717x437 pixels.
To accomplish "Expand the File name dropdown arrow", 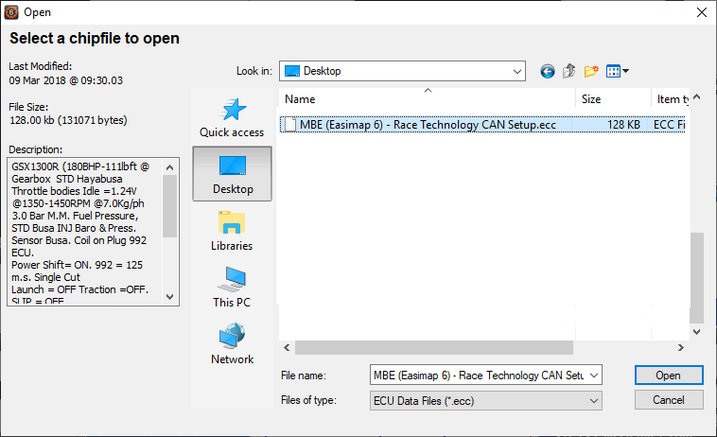I will tap(594, 376).
